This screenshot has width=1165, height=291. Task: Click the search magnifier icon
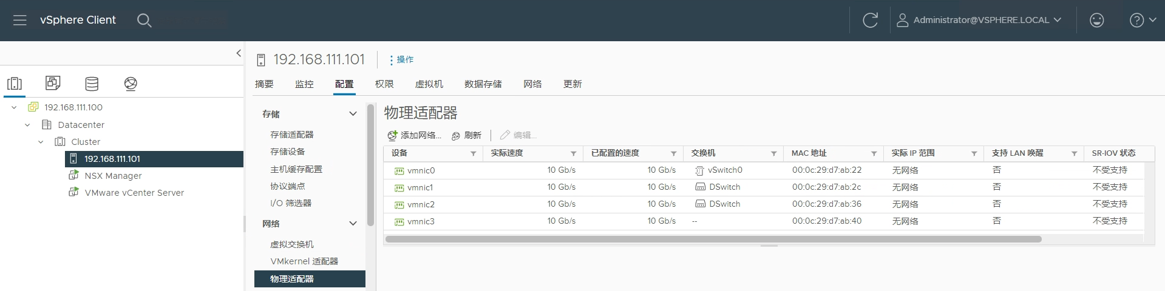point(144,21)
